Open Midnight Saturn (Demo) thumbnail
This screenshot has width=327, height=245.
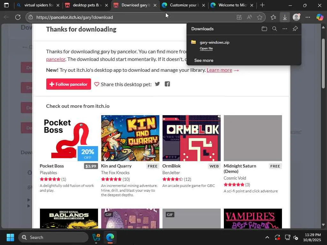pyautogui.click(x=253, y=138)
